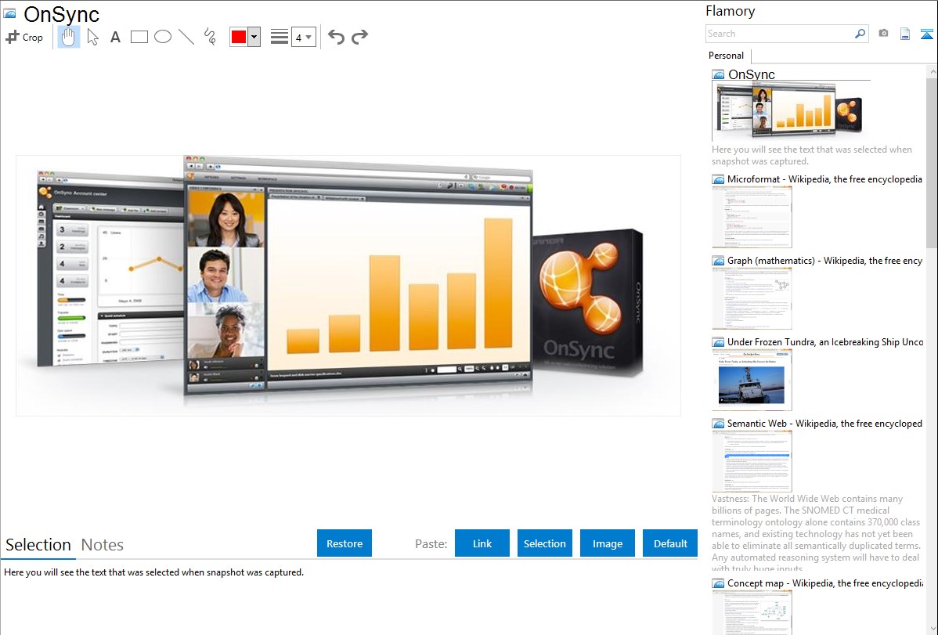Select the ellipse drawing tool
938x635 pixels.
click(163, 37)
